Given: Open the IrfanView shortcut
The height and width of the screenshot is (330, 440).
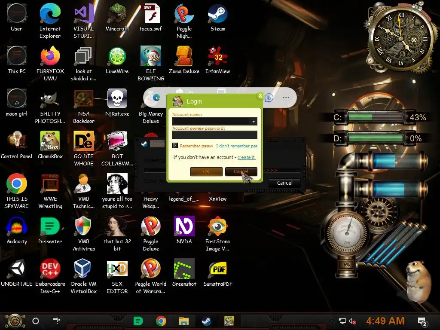Looking at the screenshot, I should [218, 60].
